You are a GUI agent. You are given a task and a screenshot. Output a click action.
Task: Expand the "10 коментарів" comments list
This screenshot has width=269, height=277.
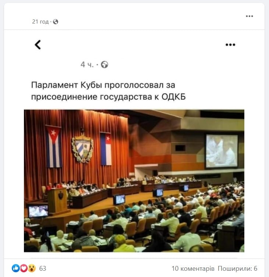point(193,269)
